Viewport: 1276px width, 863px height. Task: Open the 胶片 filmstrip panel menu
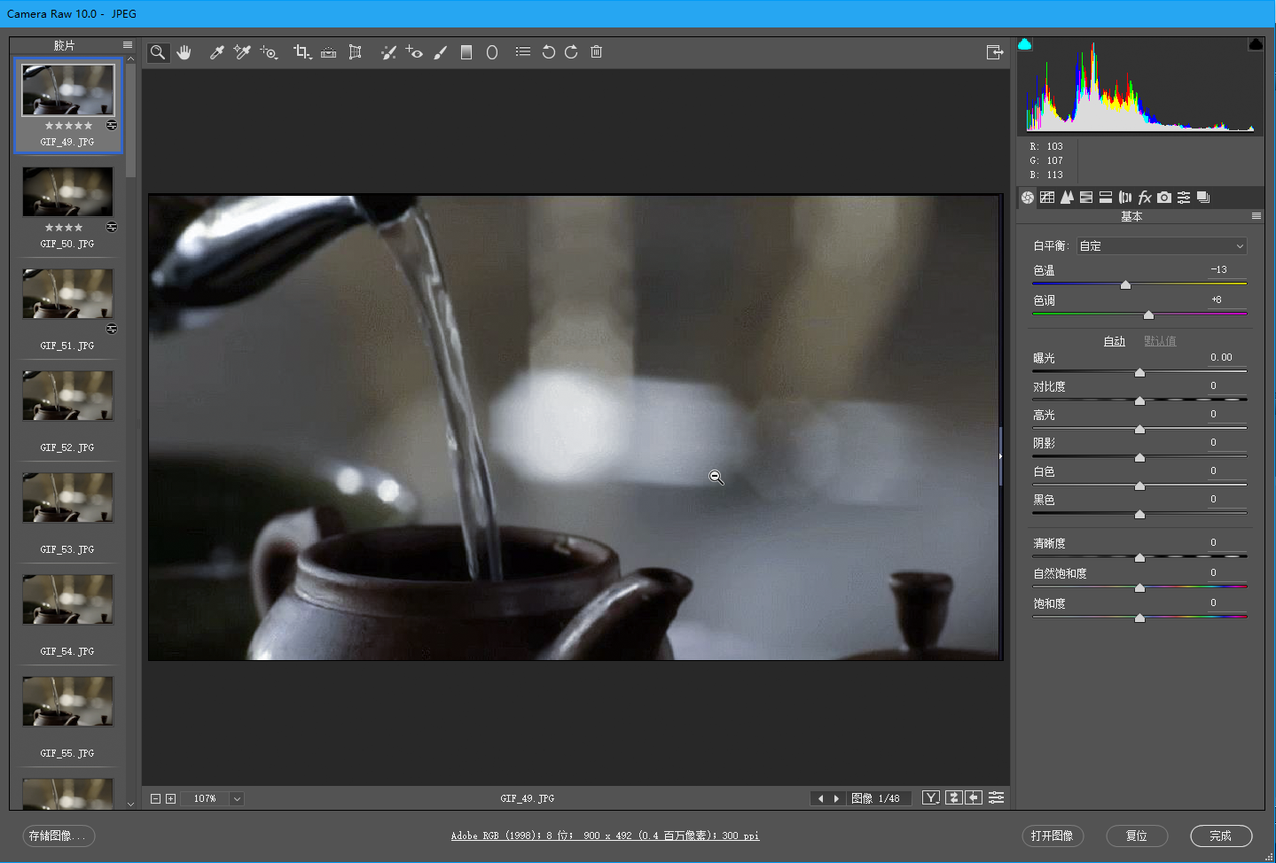point(128,44)
